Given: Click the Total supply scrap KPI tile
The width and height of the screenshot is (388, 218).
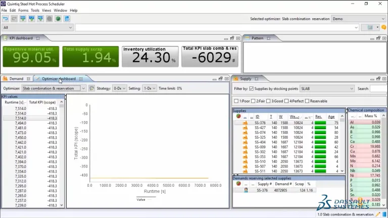Looking at the screenshot, I should tap(90, 57).
